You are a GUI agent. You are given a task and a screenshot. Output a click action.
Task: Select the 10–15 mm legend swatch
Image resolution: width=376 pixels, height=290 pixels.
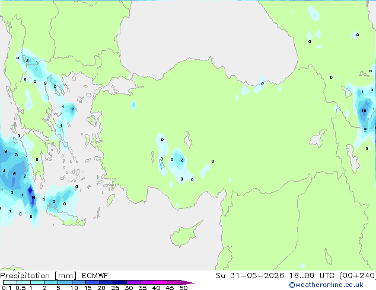click(78, 282)
